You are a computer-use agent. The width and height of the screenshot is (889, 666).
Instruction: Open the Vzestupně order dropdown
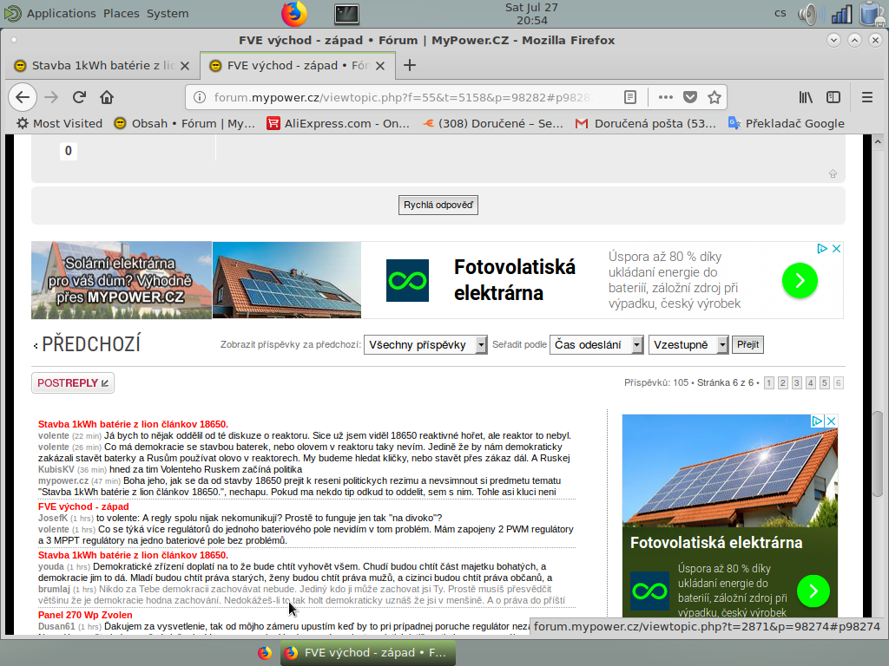click(x=688, y=345)
